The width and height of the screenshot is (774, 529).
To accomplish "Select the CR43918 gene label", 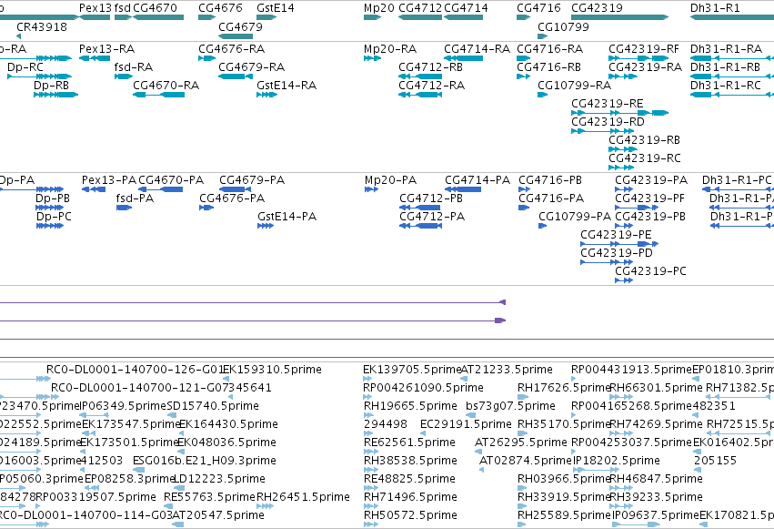I will 42,27.
